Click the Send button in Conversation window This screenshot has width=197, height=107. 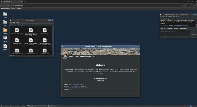tap(194, 34)
